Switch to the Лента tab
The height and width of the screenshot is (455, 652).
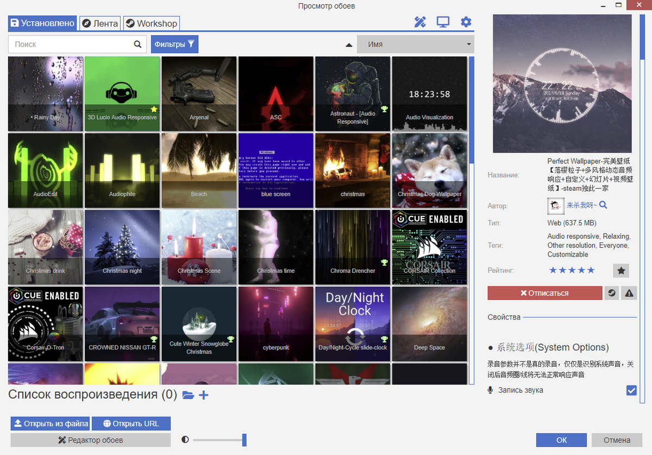pos(100,23)
